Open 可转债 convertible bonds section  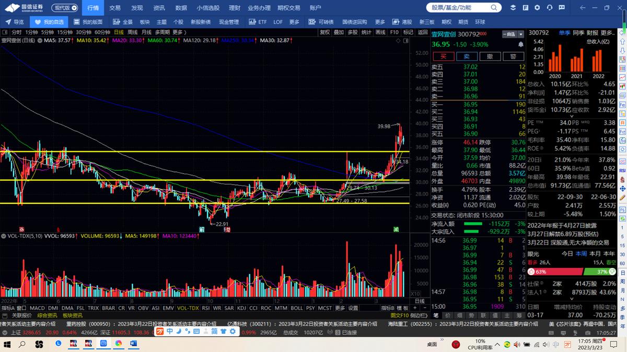point(321,22)
